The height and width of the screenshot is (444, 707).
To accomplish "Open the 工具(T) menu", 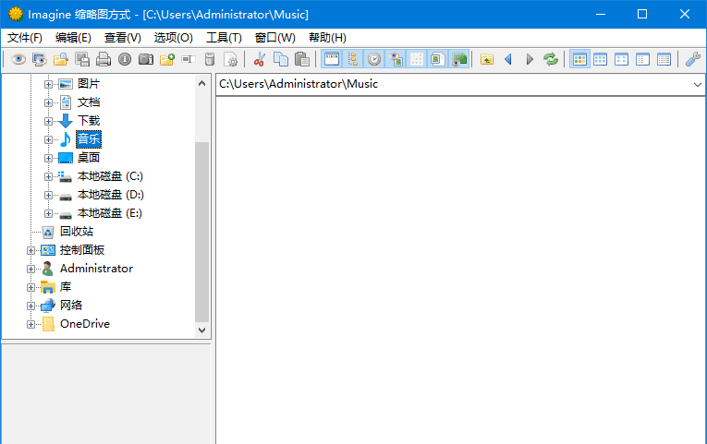I will (224, 37).
